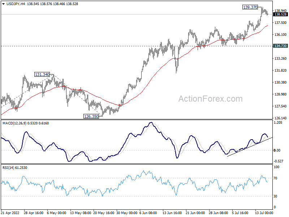This screenshot has height=217, width=289.
Task: Select the 134.730 horizontal level tag
Action: click(281, 46)
